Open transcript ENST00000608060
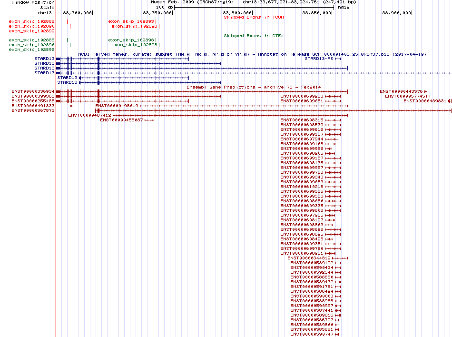452x337 pixels. pos(302,201)
